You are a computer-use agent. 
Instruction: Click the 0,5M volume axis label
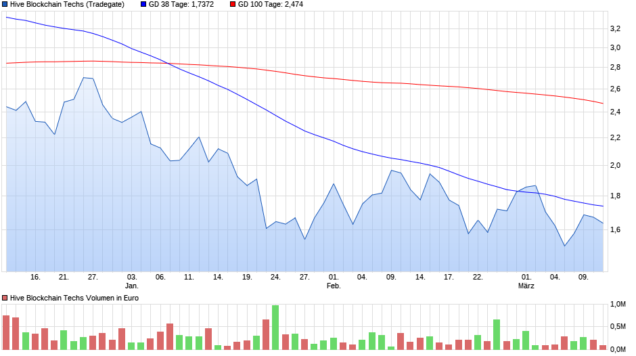click(617, 327)
